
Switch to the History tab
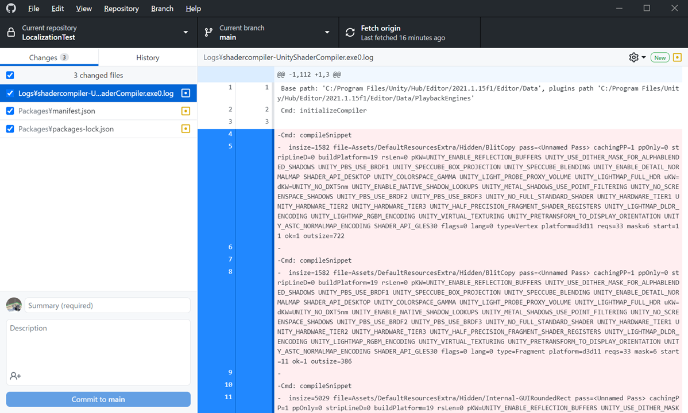[x=147, y=57]
